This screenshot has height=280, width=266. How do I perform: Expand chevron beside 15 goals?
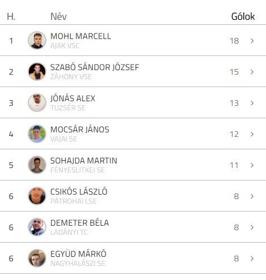(x=252, y=72)
